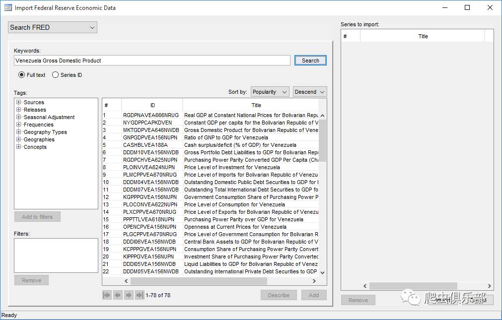Open the Descend sort order dropdown

point(310,92)
